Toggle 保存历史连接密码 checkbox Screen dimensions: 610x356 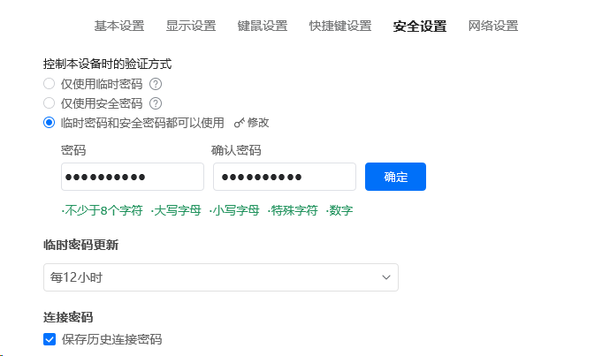tap(50, 339)
